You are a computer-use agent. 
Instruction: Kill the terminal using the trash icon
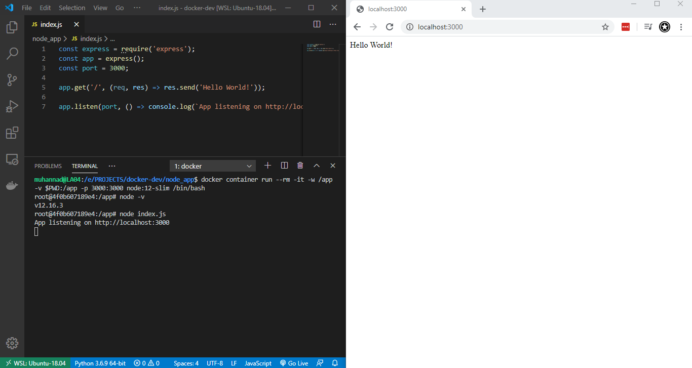(x=300, y=165)
